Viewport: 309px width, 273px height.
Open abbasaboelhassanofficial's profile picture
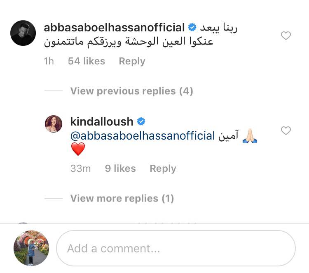[23, 33]
